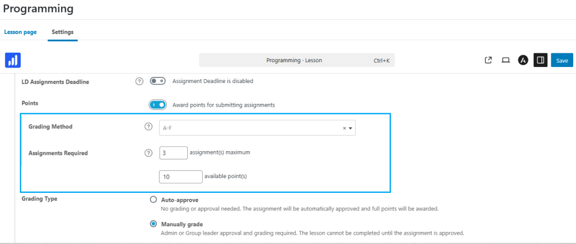Viewport: 576px width, 244px height.
Task: Click the LearnDash bar chart logo icon
Action: (13, 60)
